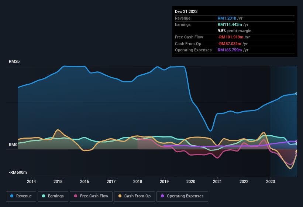Toggle the Operating Expenses legend button
The height and width of the screenshot is (207, 303).
[182, 196]
